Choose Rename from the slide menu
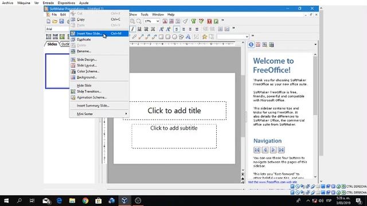Viewport: 367px width, 206px height. pyautogui.click(x=99, y=51)
